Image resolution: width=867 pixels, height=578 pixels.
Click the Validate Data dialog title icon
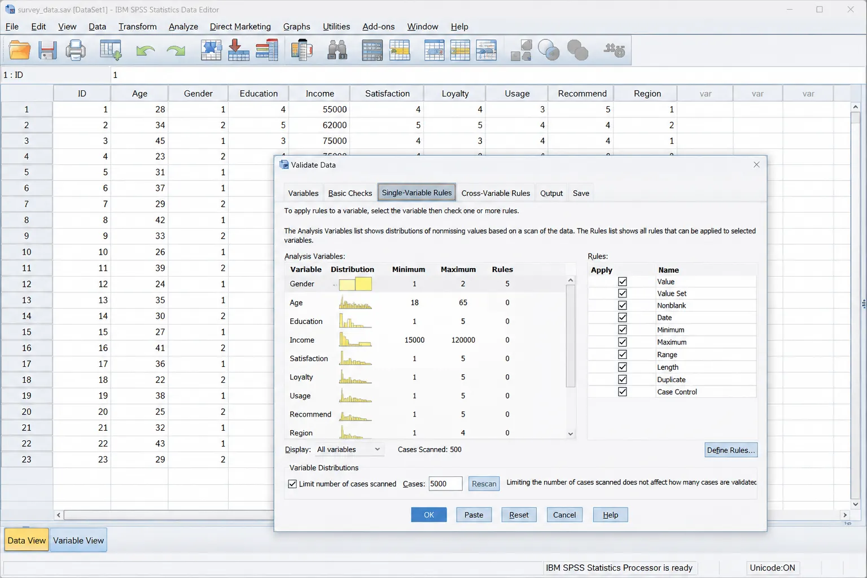tap(284, 165)
